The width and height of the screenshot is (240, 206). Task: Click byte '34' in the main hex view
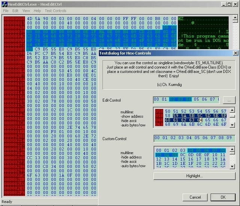pyautogui.click(x=54, y=167)
